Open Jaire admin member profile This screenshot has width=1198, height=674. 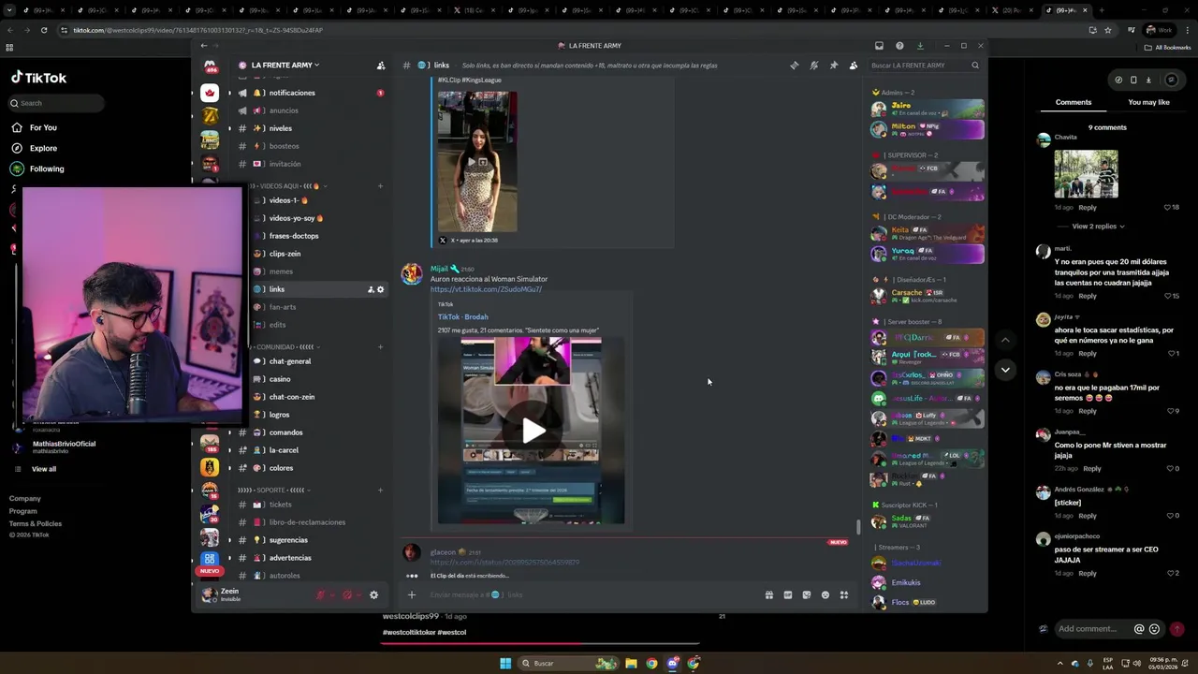coord(927,109)
